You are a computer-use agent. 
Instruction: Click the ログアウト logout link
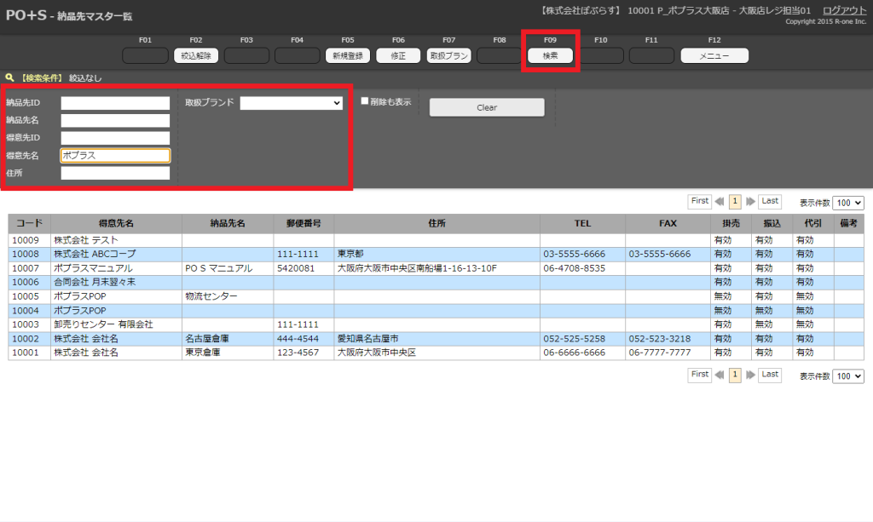click(844, 10)
